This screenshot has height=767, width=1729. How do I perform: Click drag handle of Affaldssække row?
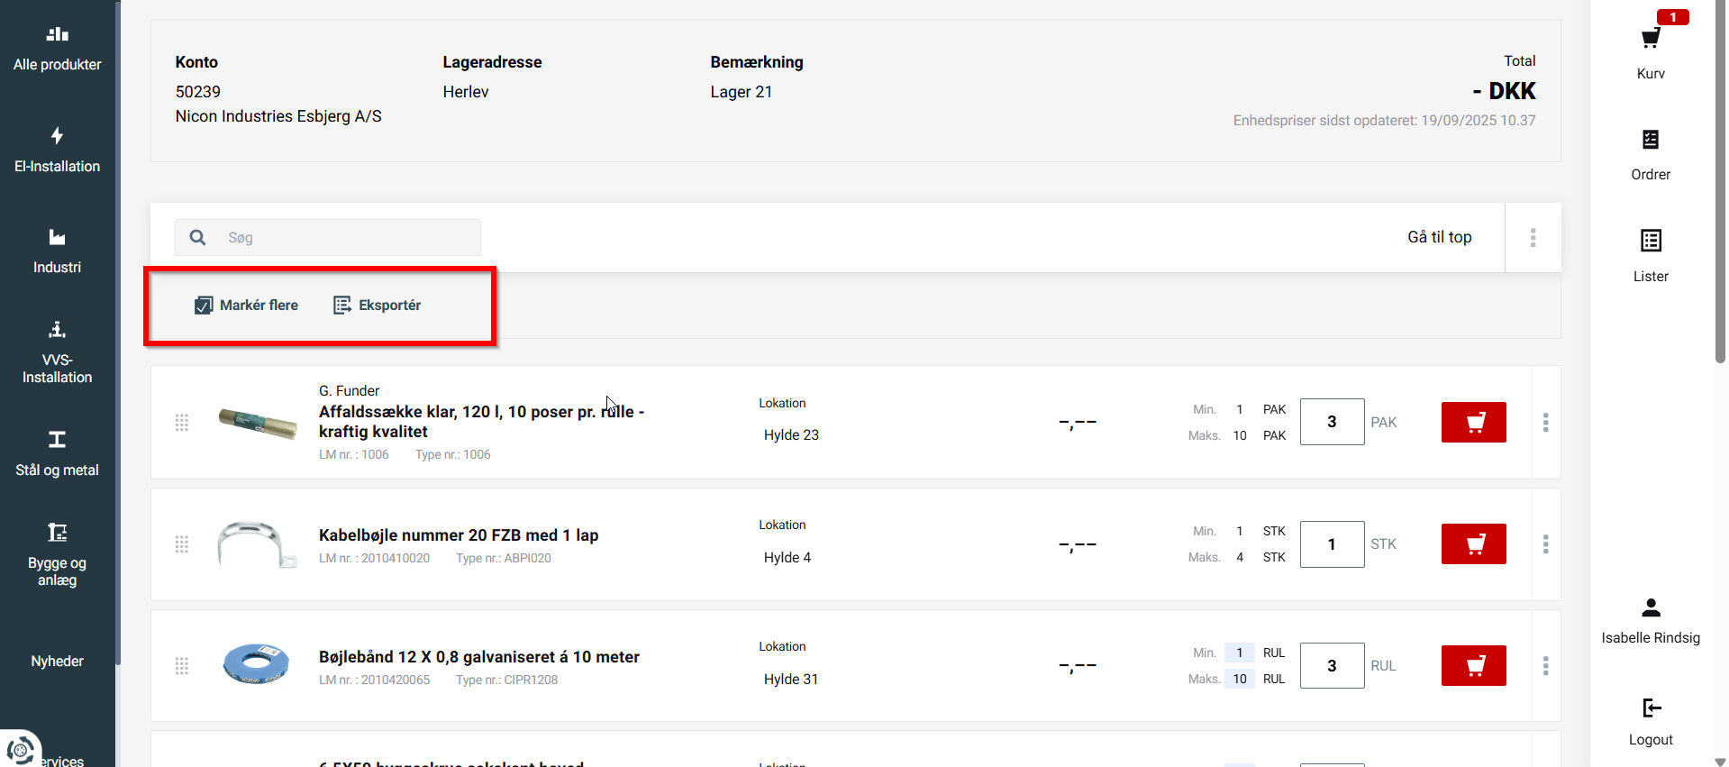(x=181, y=423)
